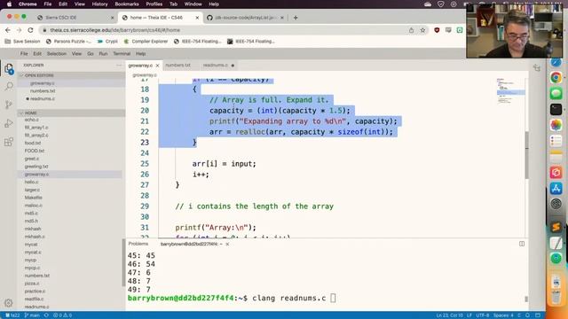Open the Extensions view icon
The height and width of the screenshot is (319, 568).
9,142
